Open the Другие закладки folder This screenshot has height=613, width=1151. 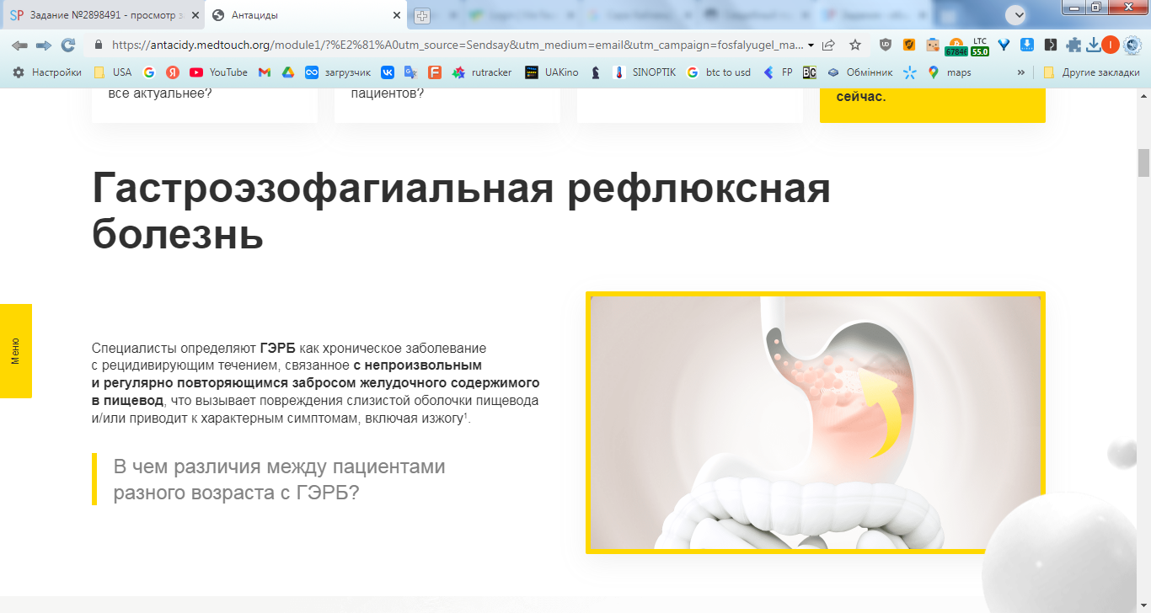coord(1091,72)
